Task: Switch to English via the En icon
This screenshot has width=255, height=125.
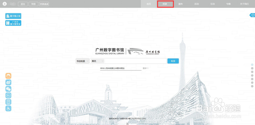Action: coord(8,95)
